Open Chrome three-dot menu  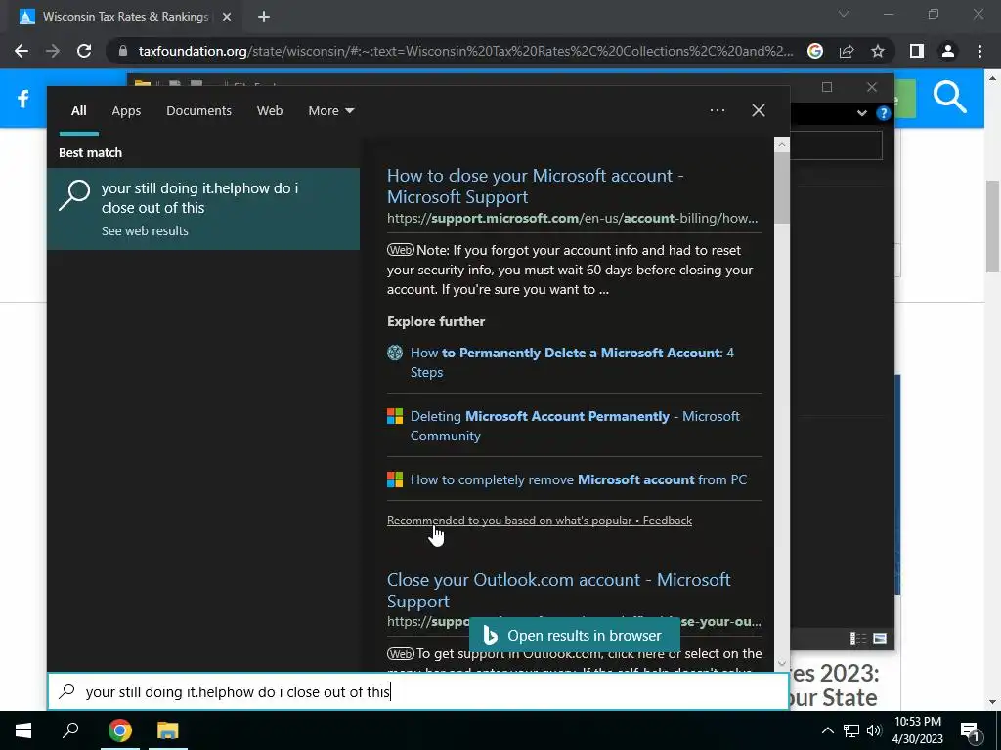[x=979, y=51]
